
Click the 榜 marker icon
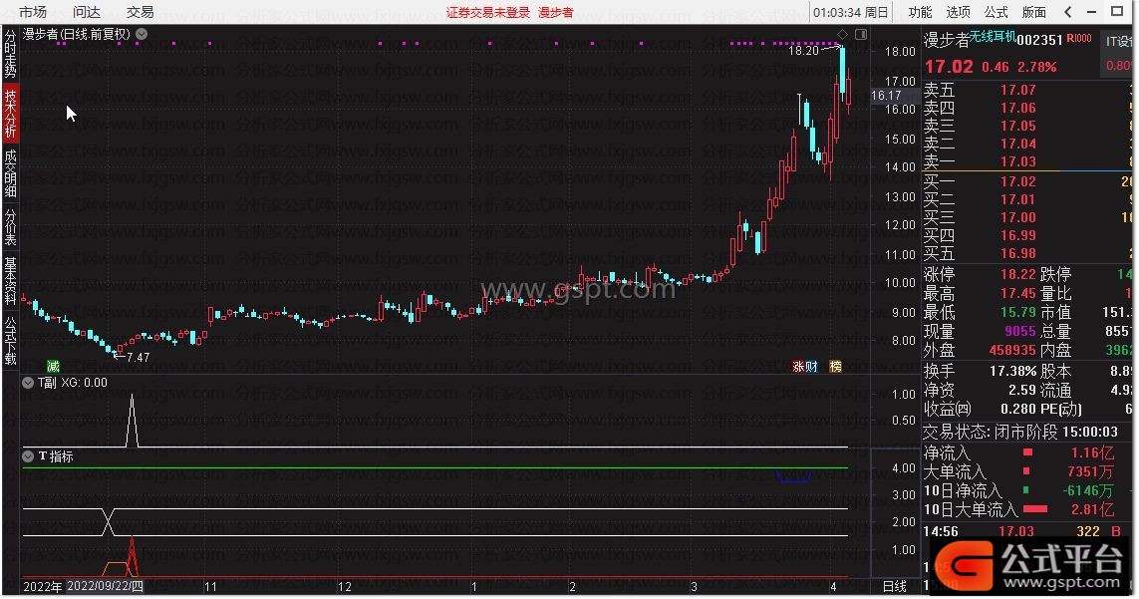pyautogui.click(x=835, y=367)
